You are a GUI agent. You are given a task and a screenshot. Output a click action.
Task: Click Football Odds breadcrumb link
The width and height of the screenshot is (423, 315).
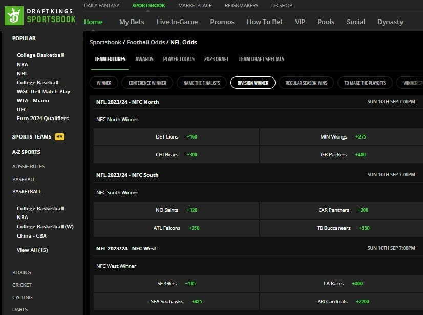click(x=145, y=42)
